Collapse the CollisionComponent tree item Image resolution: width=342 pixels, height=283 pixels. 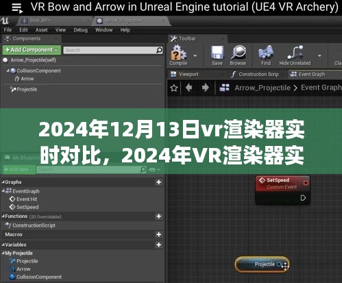pyautogui.click(x=8, y=71)
